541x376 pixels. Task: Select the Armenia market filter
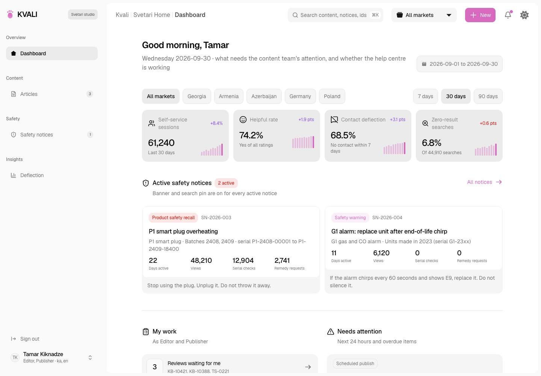click(229, 96)
